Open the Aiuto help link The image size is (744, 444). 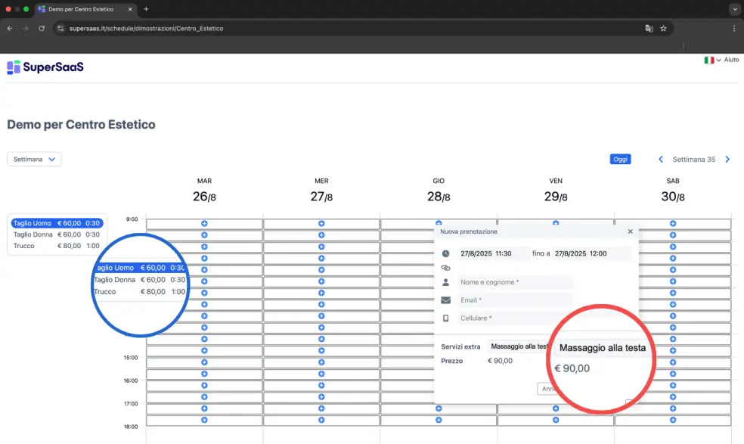[x=731, y=60]
